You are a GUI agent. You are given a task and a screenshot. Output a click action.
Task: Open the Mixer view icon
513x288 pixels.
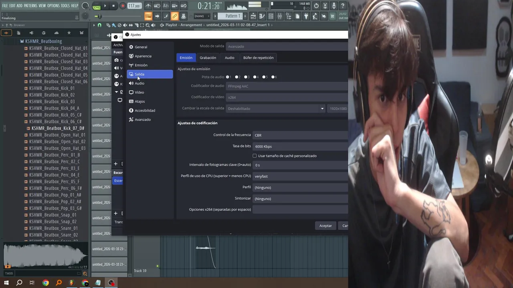click(x=280, y=16)
